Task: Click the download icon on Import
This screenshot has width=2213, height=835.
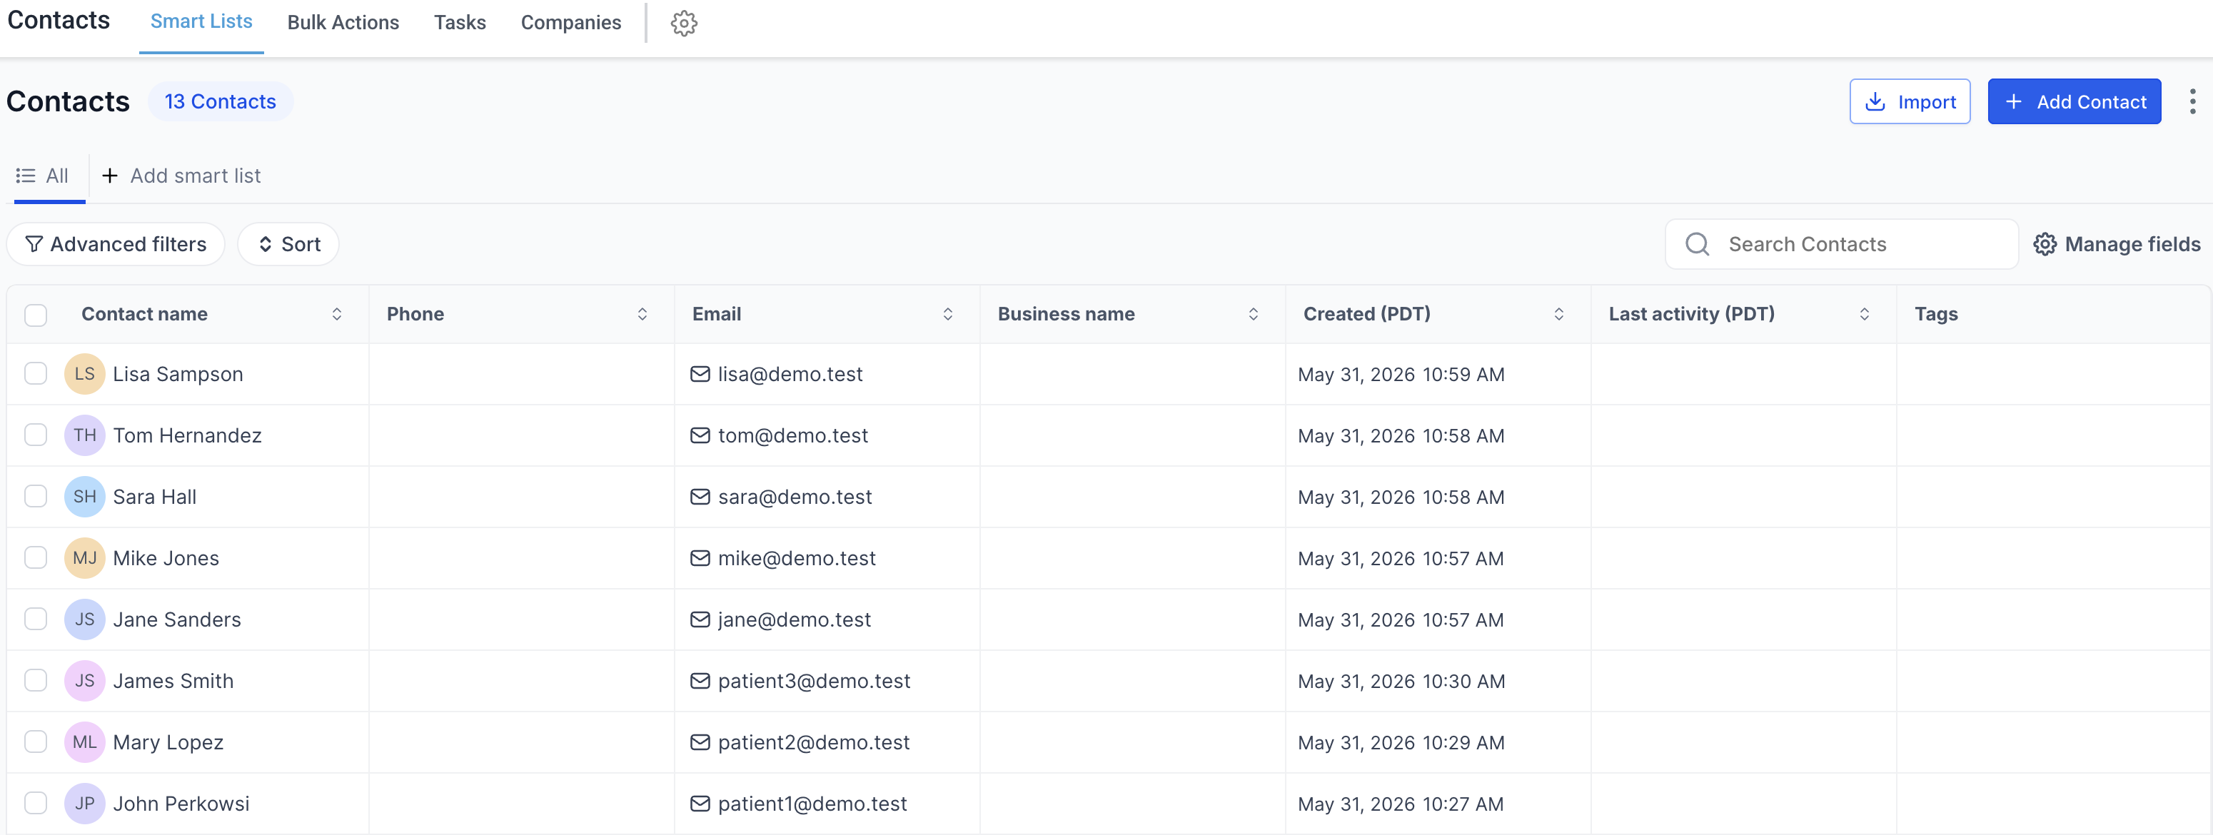Action: tap(1875, 101)
